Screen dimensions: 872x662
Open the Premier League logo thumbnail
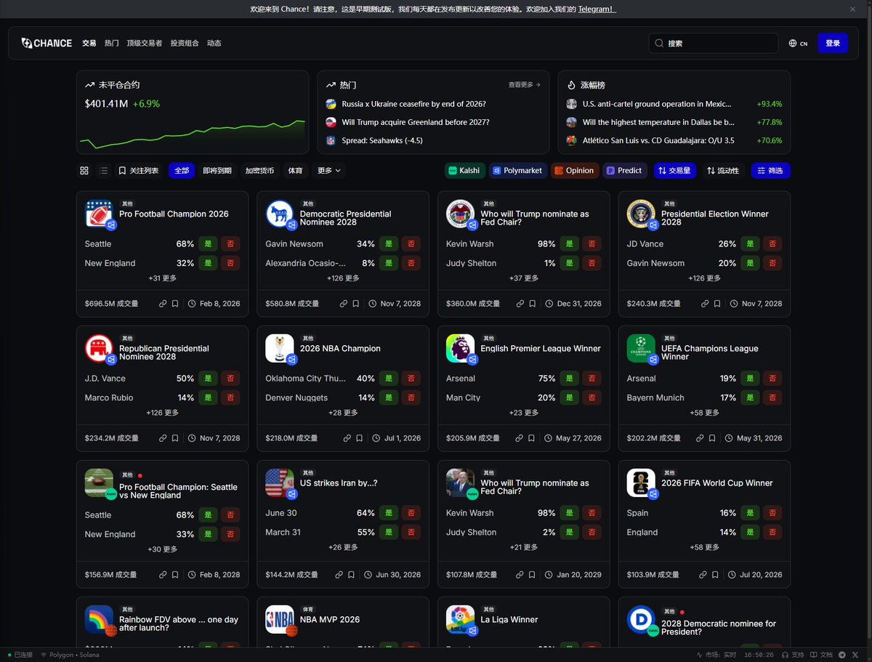460,349
